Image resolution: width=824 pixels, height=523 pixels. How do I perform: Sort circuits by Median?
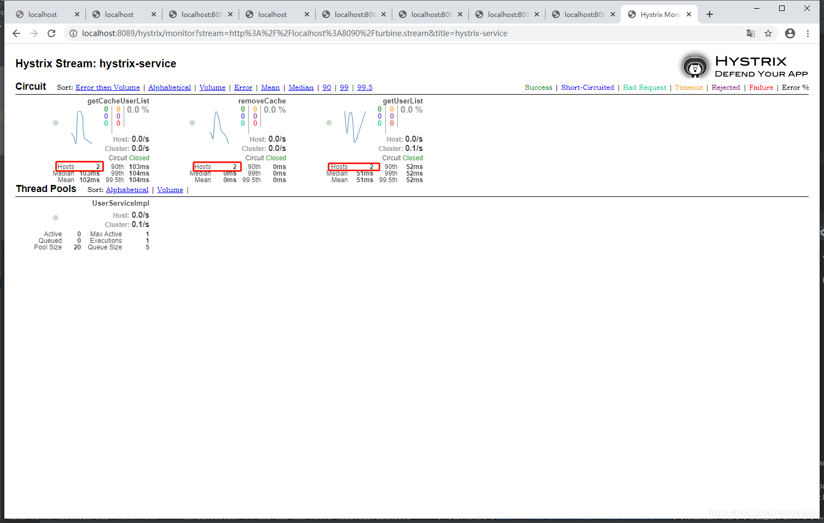tap(301, 88)
